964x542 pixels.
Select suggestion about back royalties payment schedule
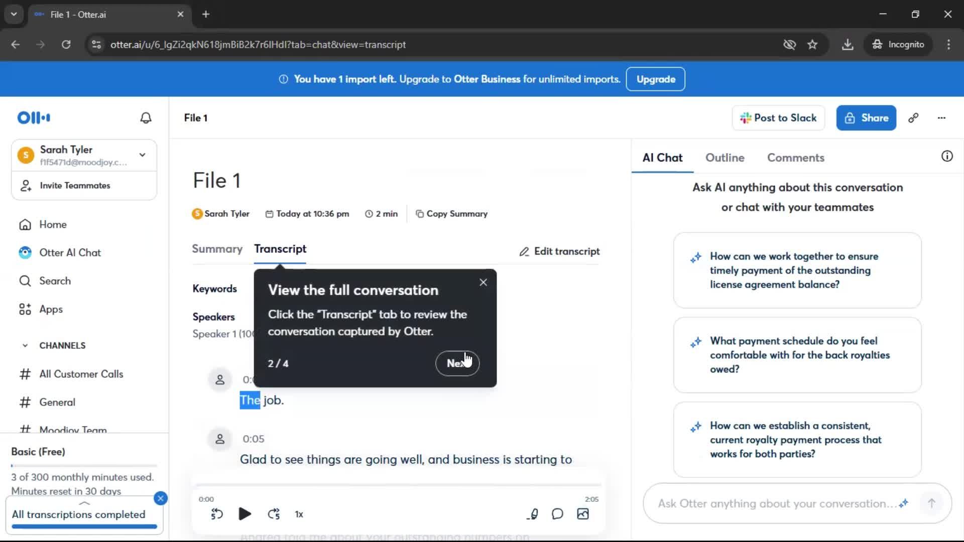click(x=797, y=355)
